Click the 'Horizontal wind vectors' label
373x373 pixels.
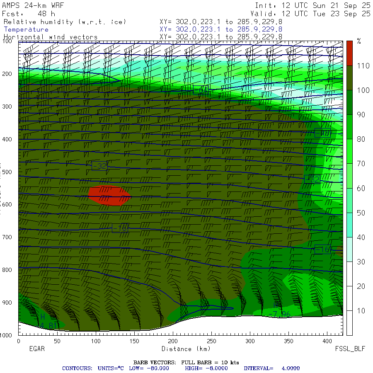(x=51, y=37)
